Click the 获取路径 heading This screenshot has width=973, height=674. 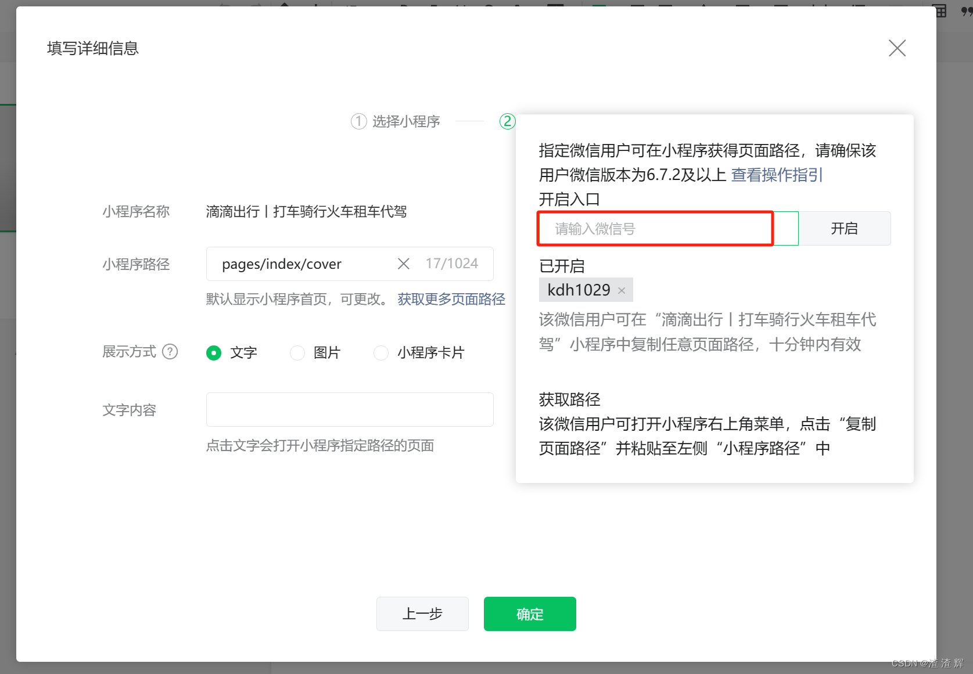(570, 399)
